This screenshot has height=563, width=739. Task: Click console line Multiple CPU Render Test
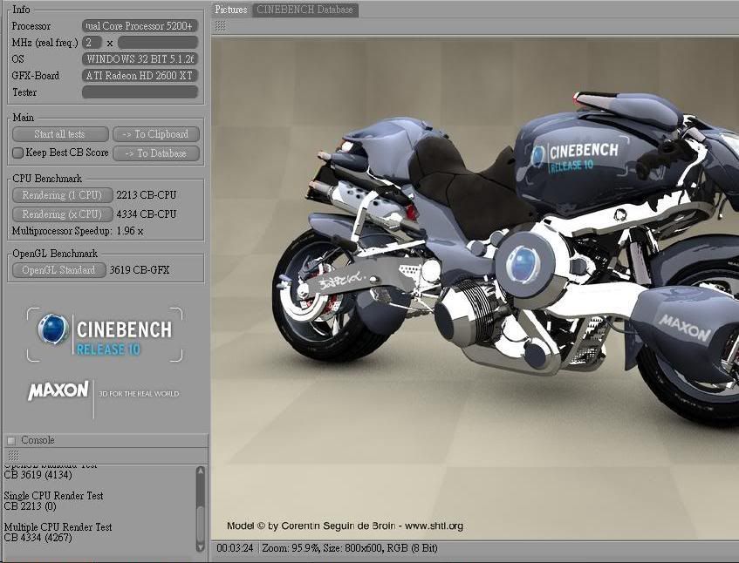point(58,527)
